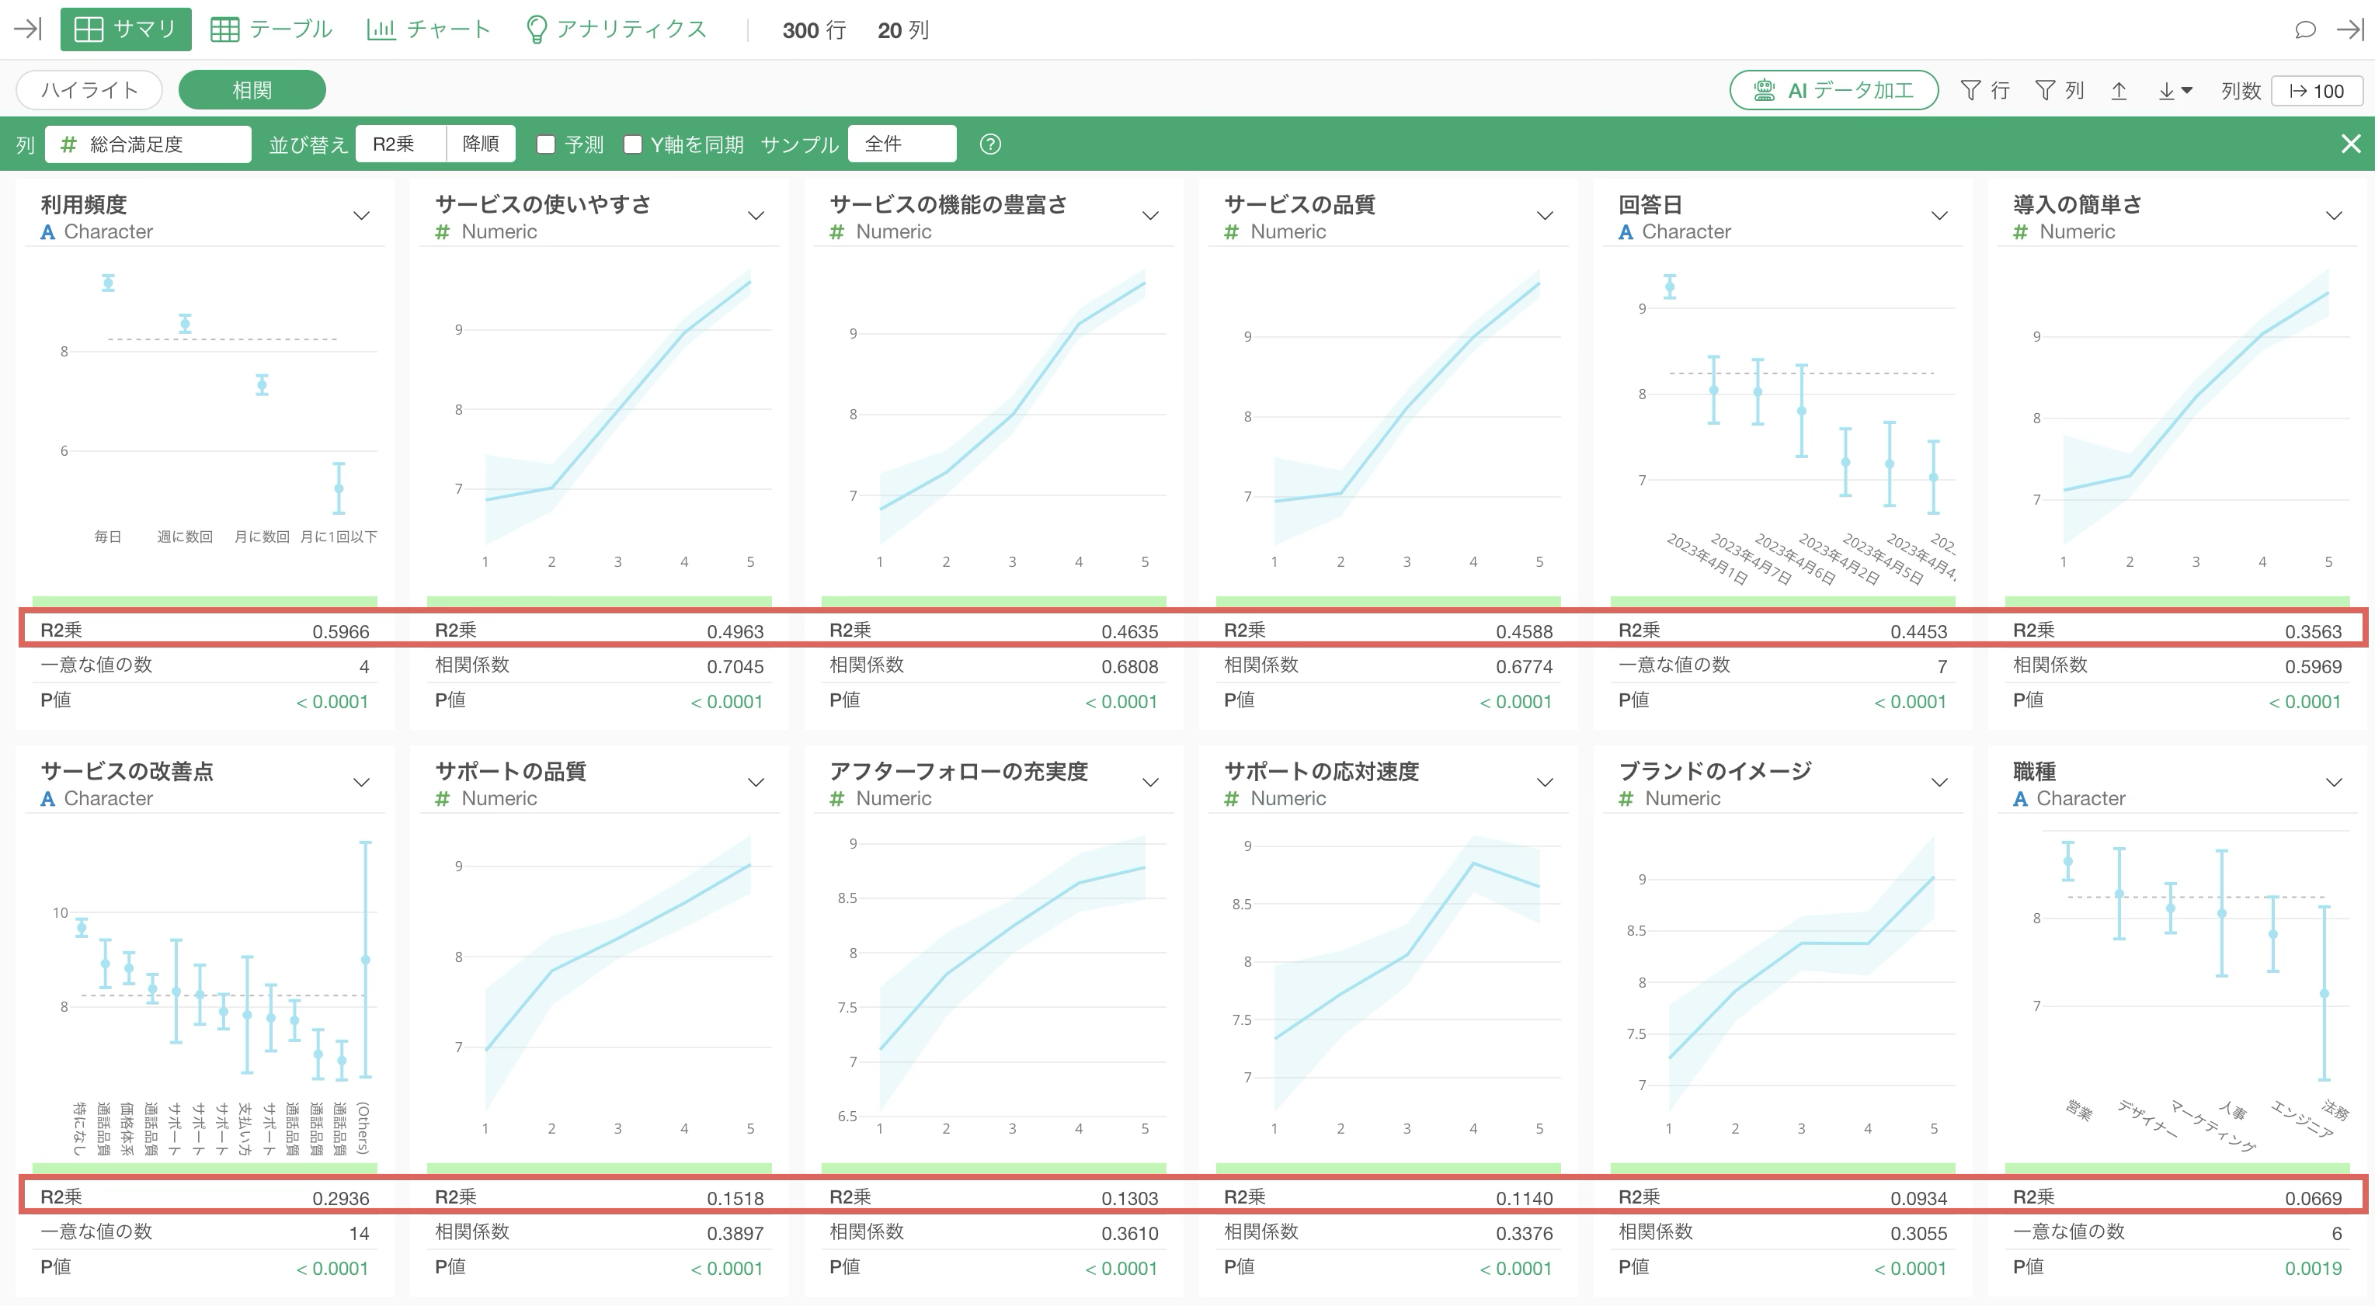
Task: Open the 総合満足度 column dropdown
Action: [x=148, y=144]
